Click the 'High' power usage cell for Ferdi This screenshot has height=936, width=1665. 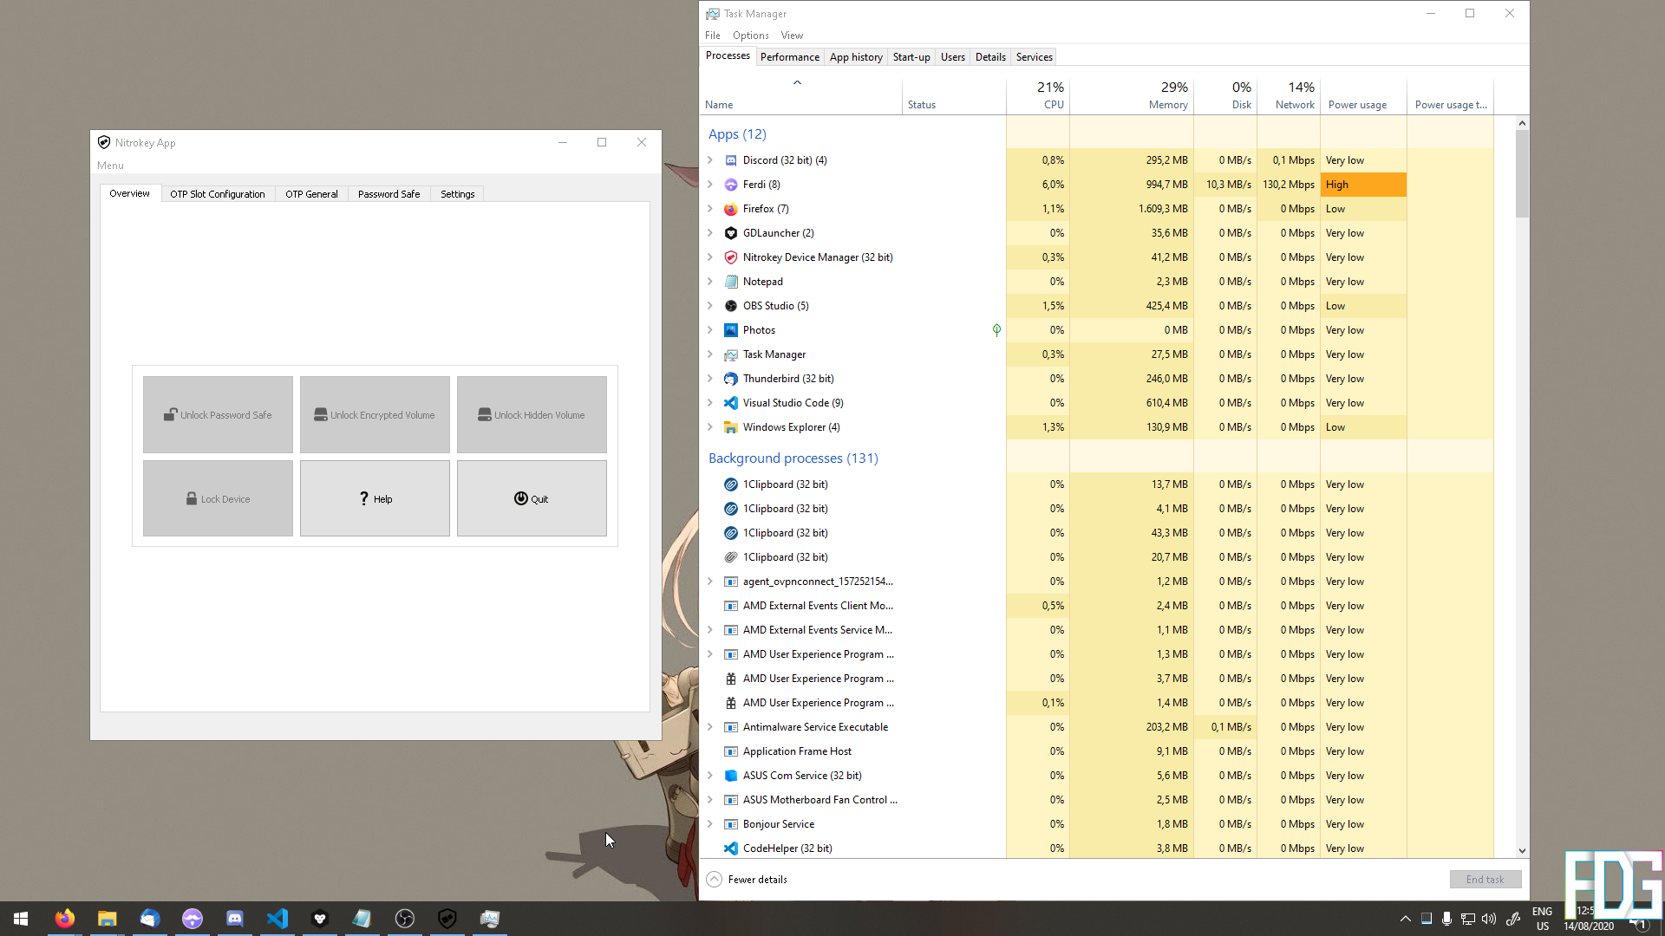tap(1363, 185)
